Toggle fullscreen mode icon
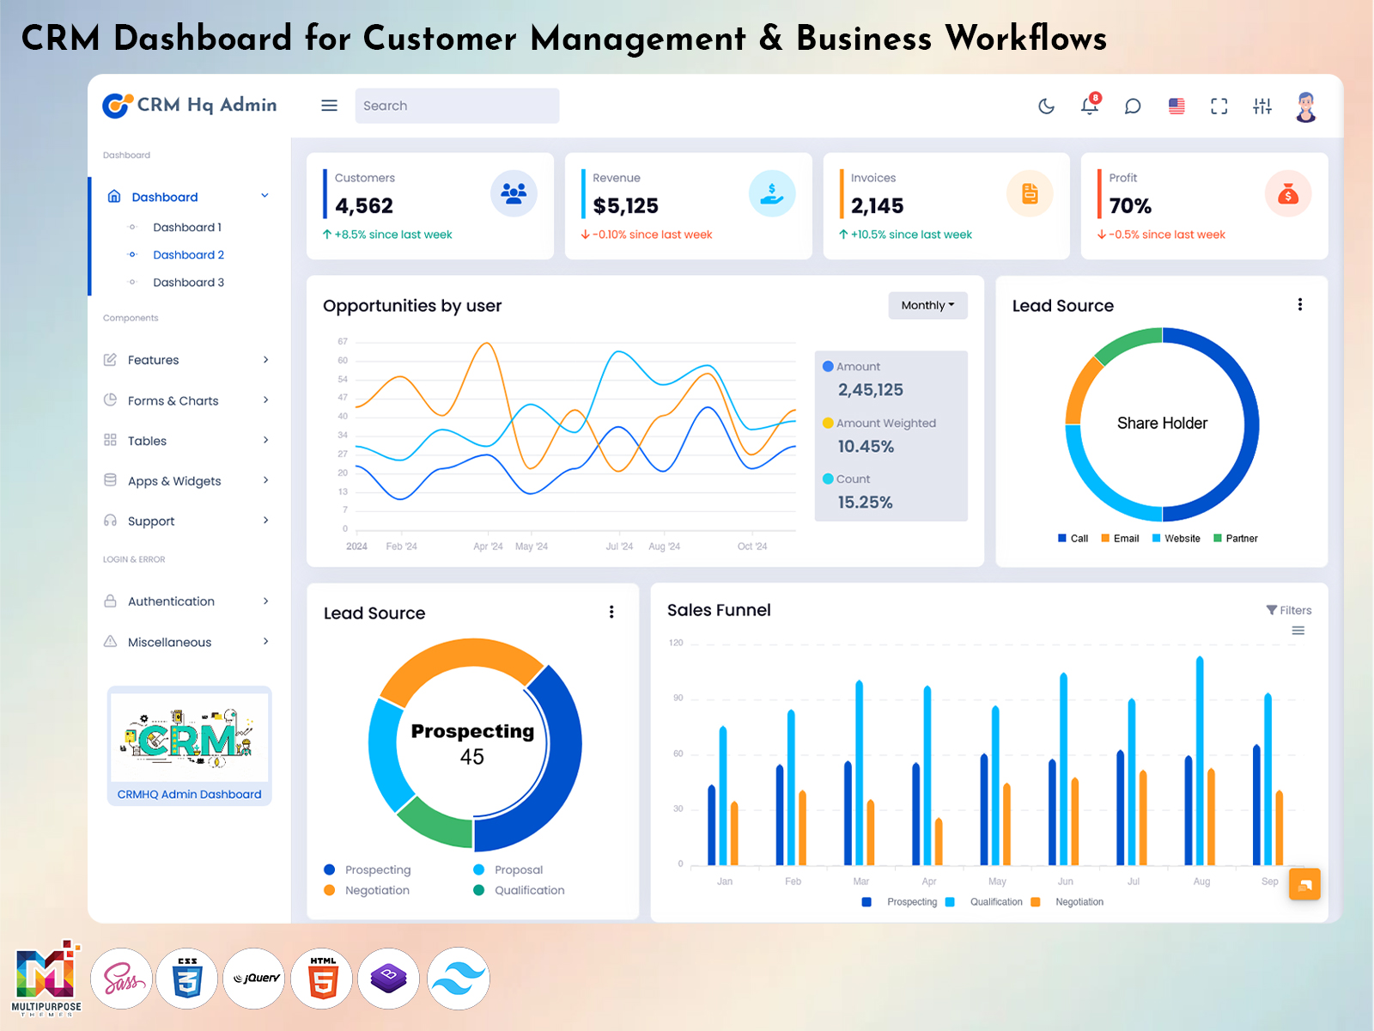This screenshot has height=1031, width=1374. coord(1219,107)
